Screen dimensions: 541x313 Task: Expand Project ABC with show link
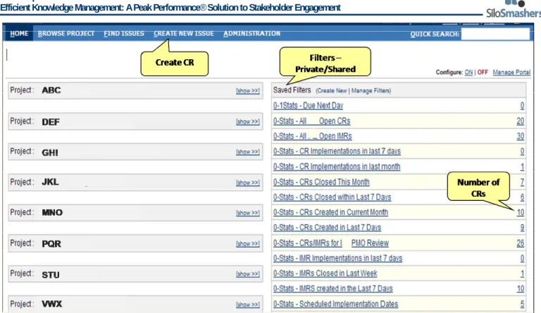(248, 90)
